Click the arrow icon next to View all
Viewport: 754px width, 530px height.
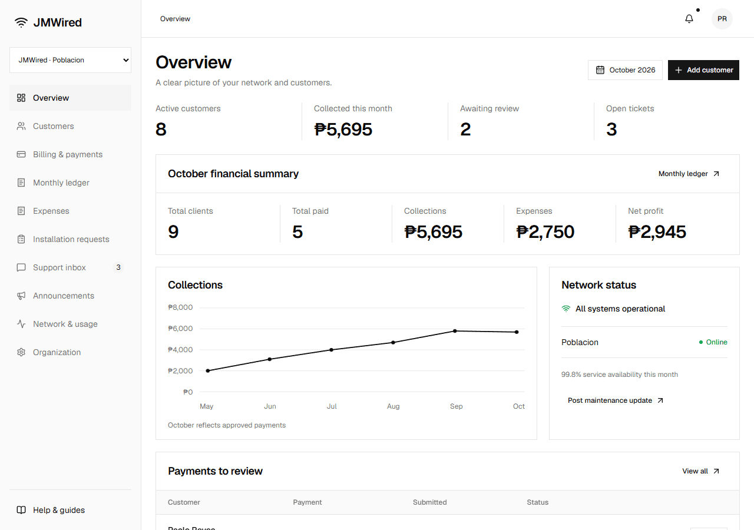[716, 471]
